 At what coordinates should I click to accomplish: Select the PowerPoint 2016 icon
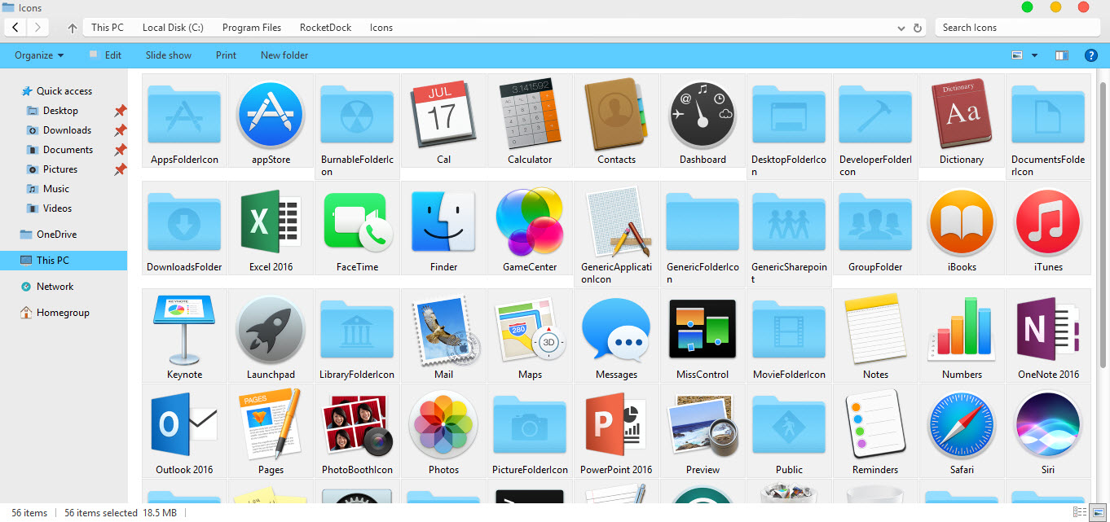[616, 425]
